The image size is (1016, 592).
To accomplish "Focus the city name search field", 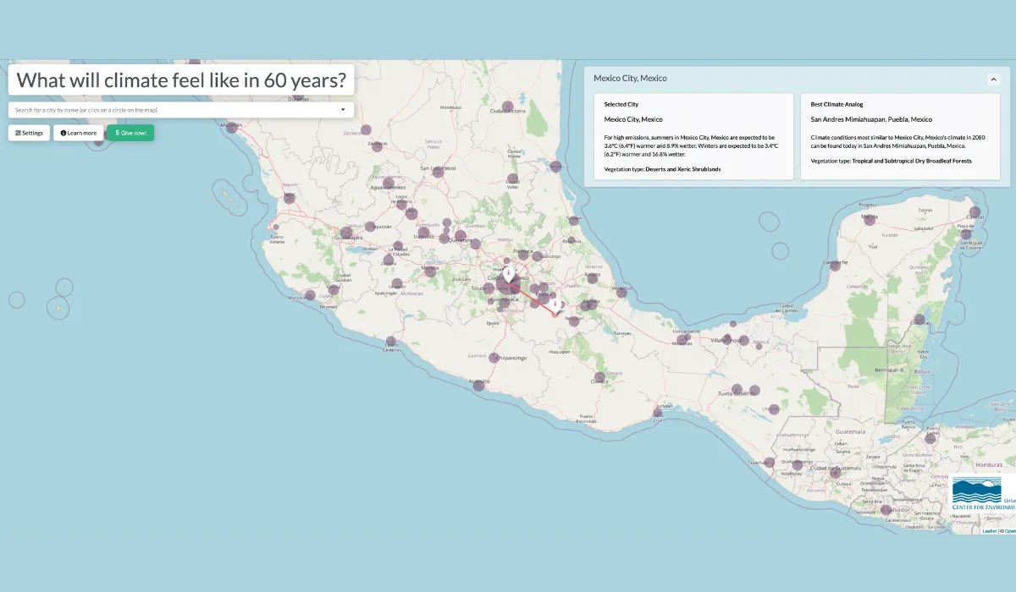I will tap(169, 110).
